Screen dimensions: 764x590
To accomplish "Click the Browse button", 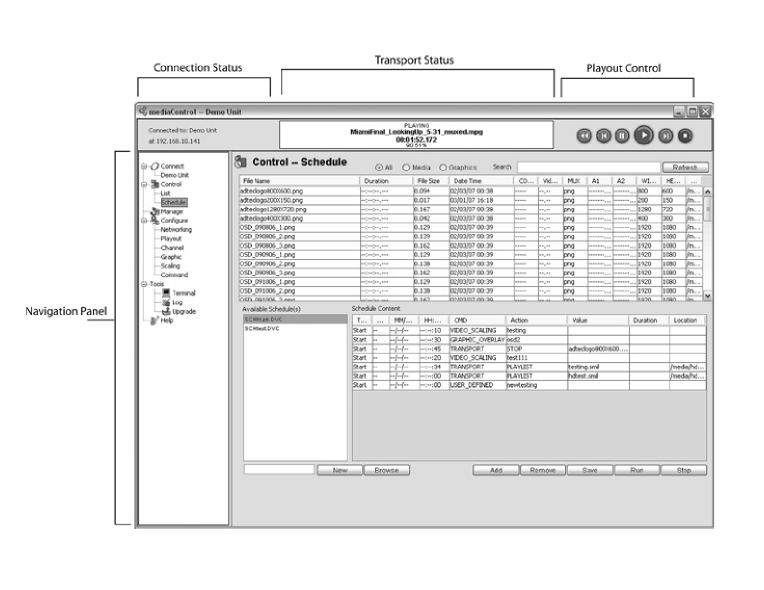I will click(387, 470).
